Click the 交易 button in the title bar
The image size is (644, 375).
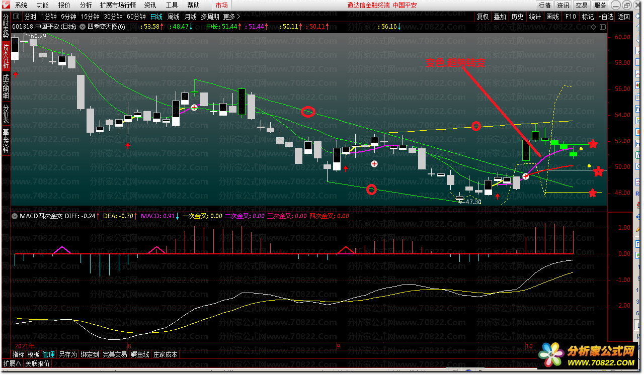582,5
